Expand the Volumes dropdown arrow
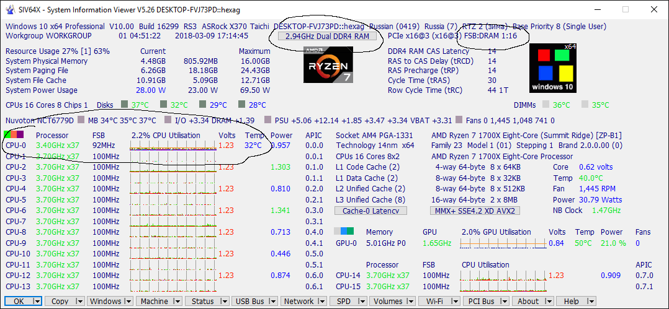Image resolution: width=669 pixels, height=309 pixels. pyautogui.click(x=410, y=302)
